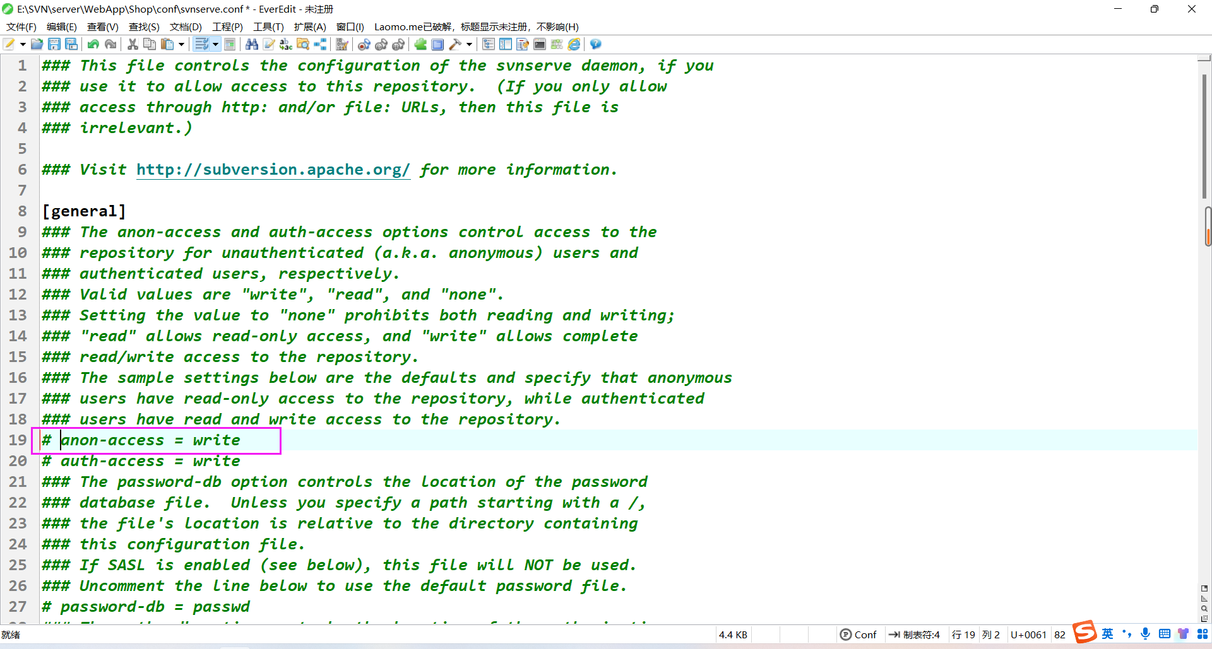Click the document with pencil panel icon
Image resolution: width=1212 pixels, height=649 pixels.
pos(523,44)
